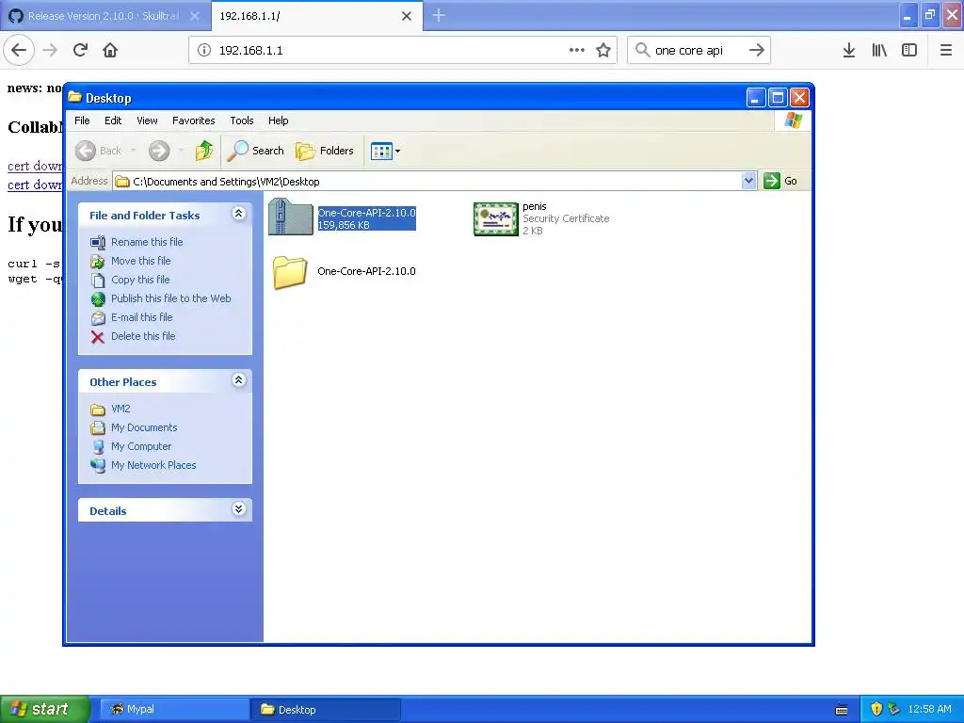Viewport: 964px width, 723px height.
Task: Go up one folder level
Action: (204, 151)
